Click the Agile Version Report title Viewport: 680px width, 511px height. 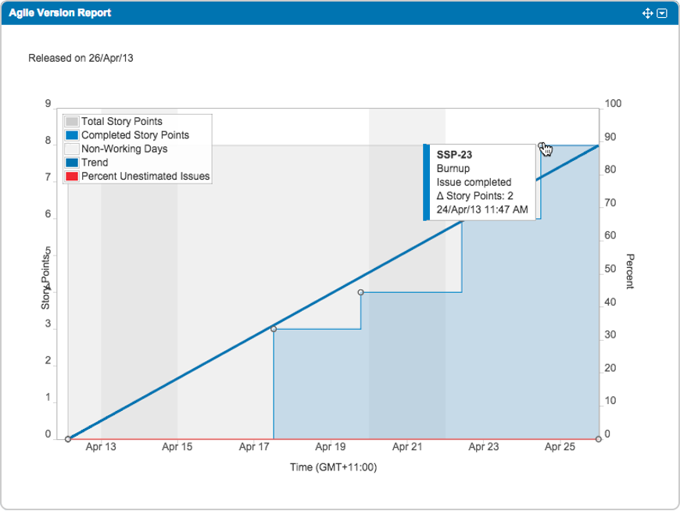pyautogui.click(x=60, y=13)
